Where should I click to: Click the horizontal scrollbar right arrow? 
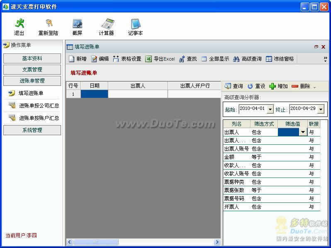217,242
